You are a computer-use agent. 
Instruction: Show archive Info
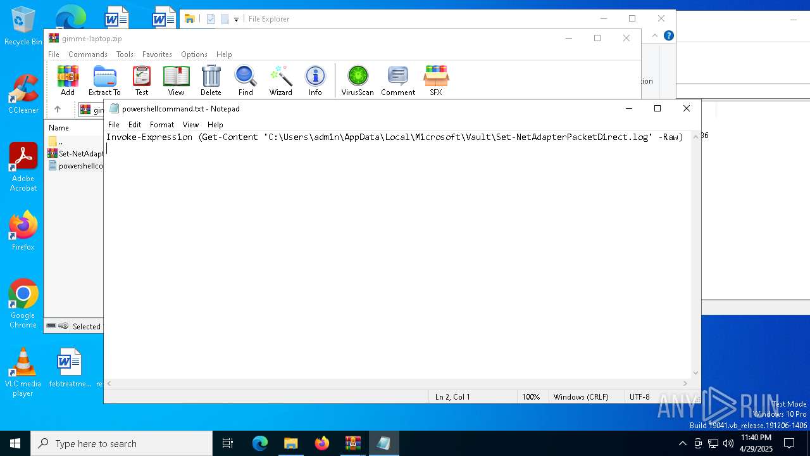(x=315, y=80)
